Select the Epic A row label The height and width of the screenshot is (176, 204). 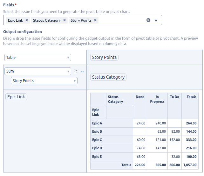click(x=112, y=123)
